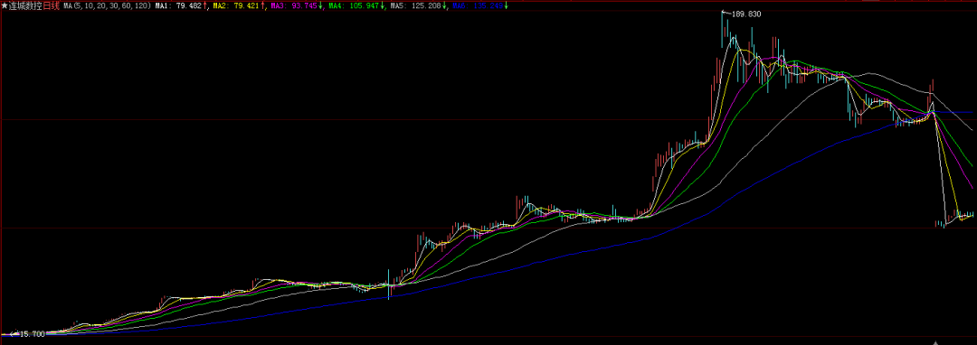The image size is (977, 345).
Task: Click the 15.700 low price label
Action: (33, 334)
